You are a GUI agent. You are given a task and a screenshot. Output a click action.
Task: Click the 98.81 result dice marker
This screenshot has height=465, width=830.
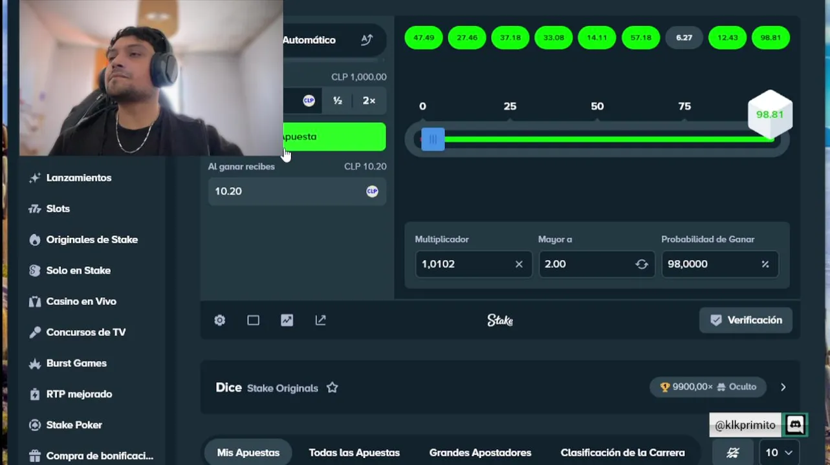(x=770, y=115)
